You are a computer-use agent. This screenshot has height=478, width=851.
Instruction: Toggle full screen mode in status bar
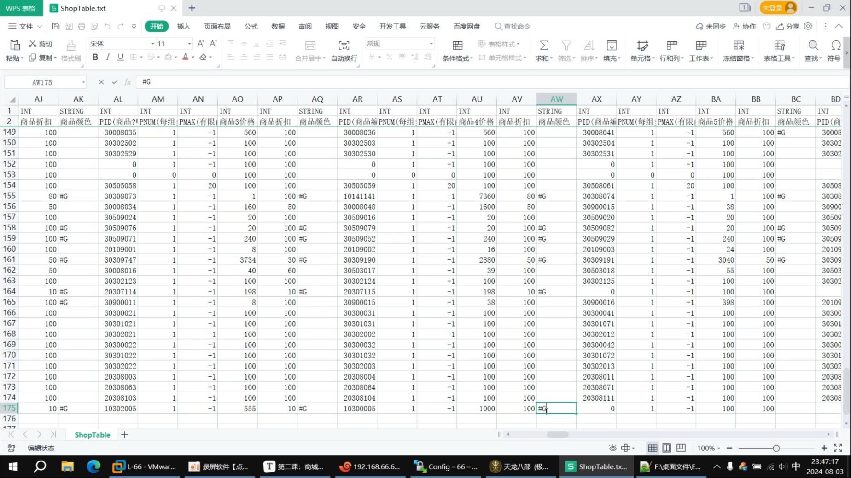[838, 448]
